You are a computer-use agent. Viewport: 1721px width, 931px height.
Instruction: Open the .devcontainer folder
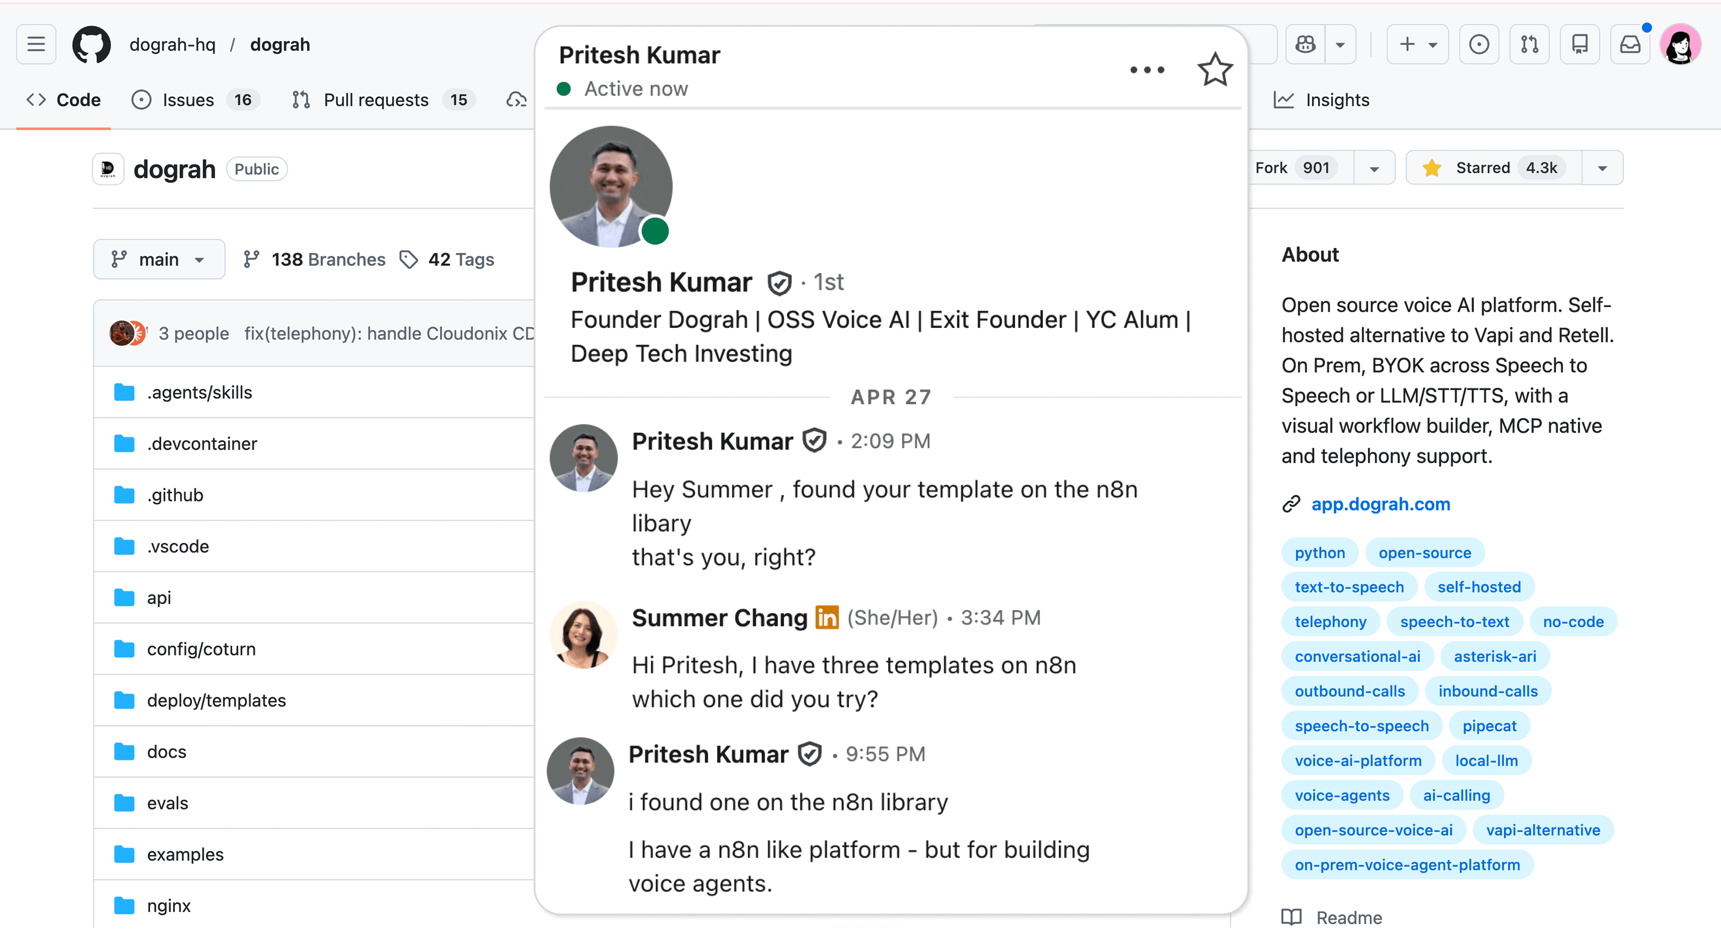tap(202, 444)
